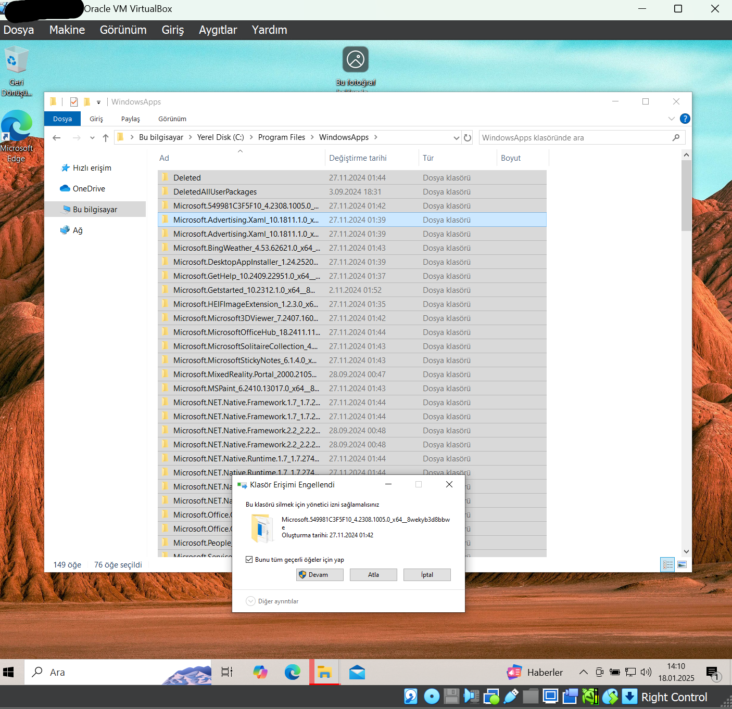This screenshot has height=709, width=732.
Task: Open the Giriş ribbon tab in Explorer
Action: click(x=96, y=119)
